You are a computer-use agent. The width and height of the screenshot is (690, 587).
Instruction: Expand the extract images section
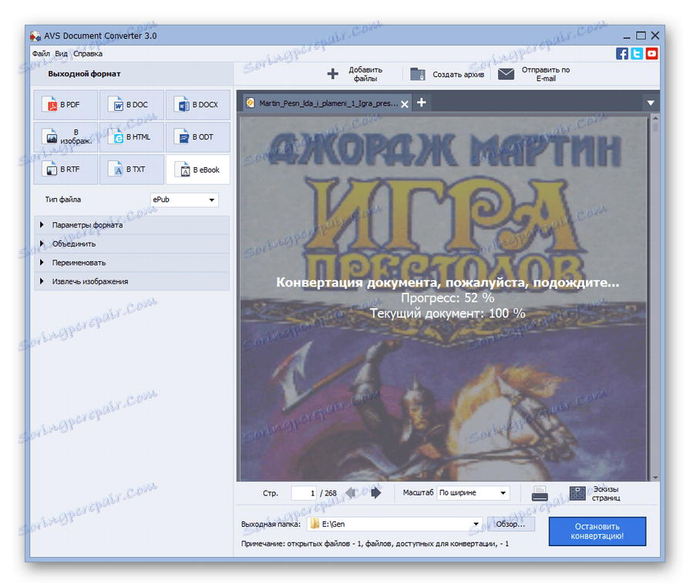[132, 281]
